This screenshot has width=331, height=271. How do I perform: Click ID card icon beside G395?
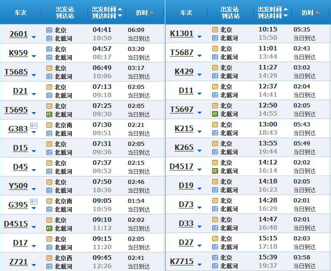34,202
